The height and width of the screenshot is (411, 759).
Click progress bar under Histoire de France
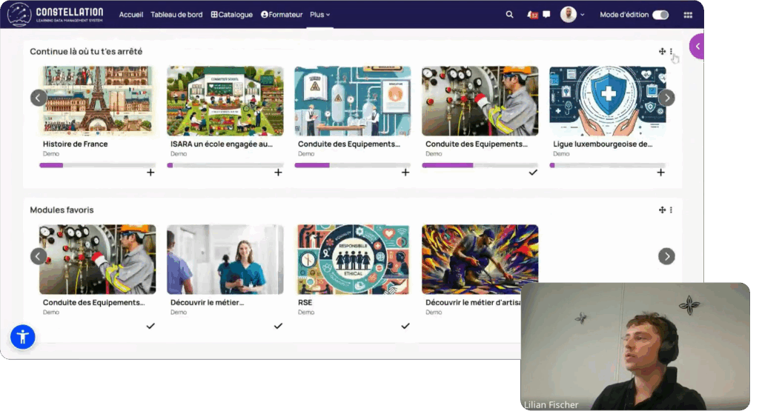(x=97, y=165)
